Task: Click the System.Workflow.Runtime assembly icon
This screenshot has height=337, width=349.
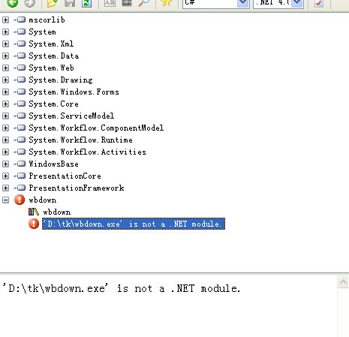Action: point(20,140)
